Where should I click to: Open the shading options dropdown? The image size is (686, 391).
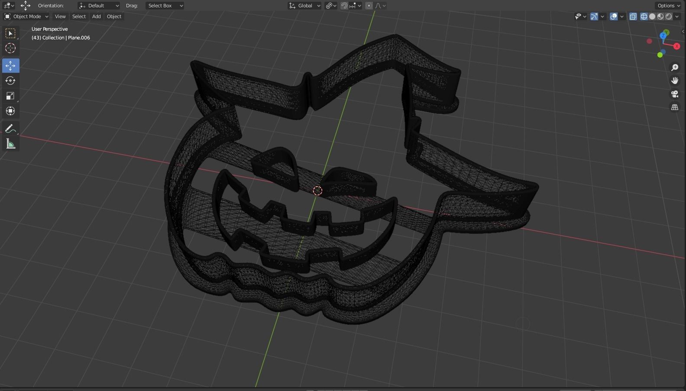point(677,16)
